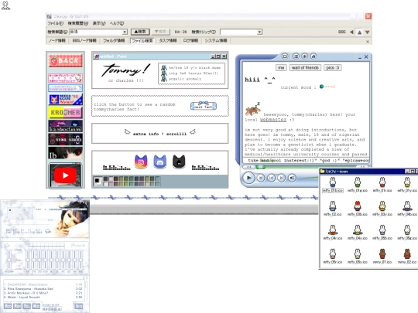Select Arctic Monkeys - R U Mine? track

tap(43, 293)
